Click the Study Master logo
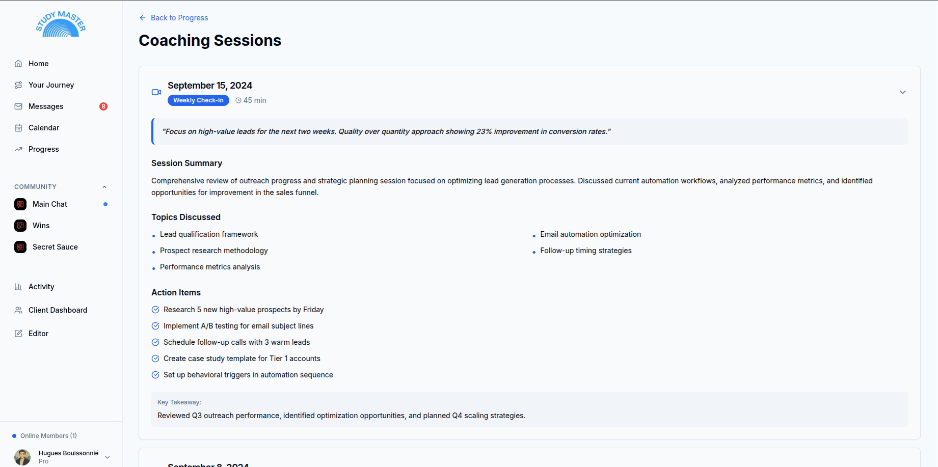 point(61,24)
